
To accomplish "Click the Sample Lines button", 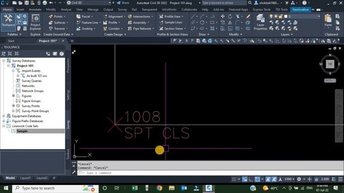I will click(x=170, y=23).
